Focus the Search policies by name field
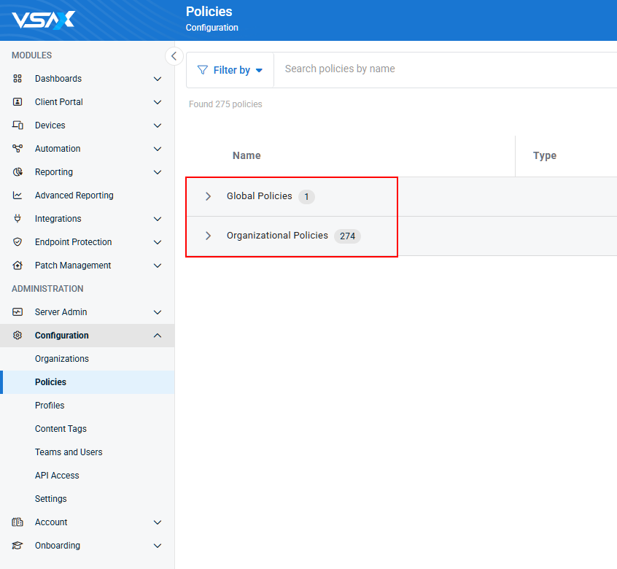The image size is (617, 569). pyautogui.click(x=445, y=69)
